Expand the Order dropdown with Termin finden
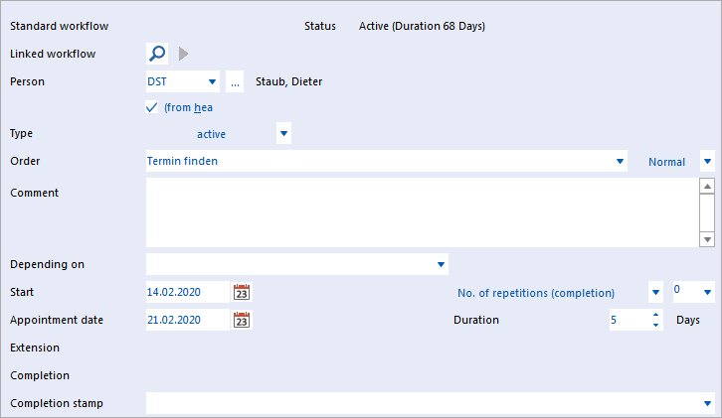Viewport: 722px width, 418px height. click(x=620, y=161)
